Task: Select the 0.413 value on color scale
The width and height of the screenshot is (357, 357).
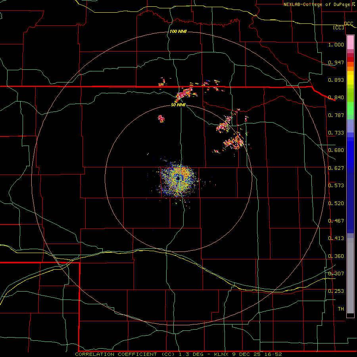Action: pyautogui.click(x=336, y=238)
